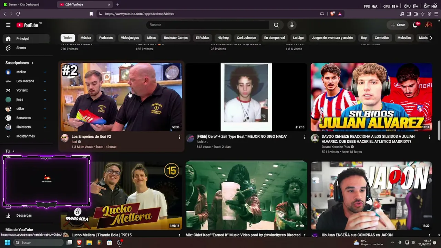This screenshot has width=441, height=248.
Task: Click the search magnifier button
Action: coord(276,25)
